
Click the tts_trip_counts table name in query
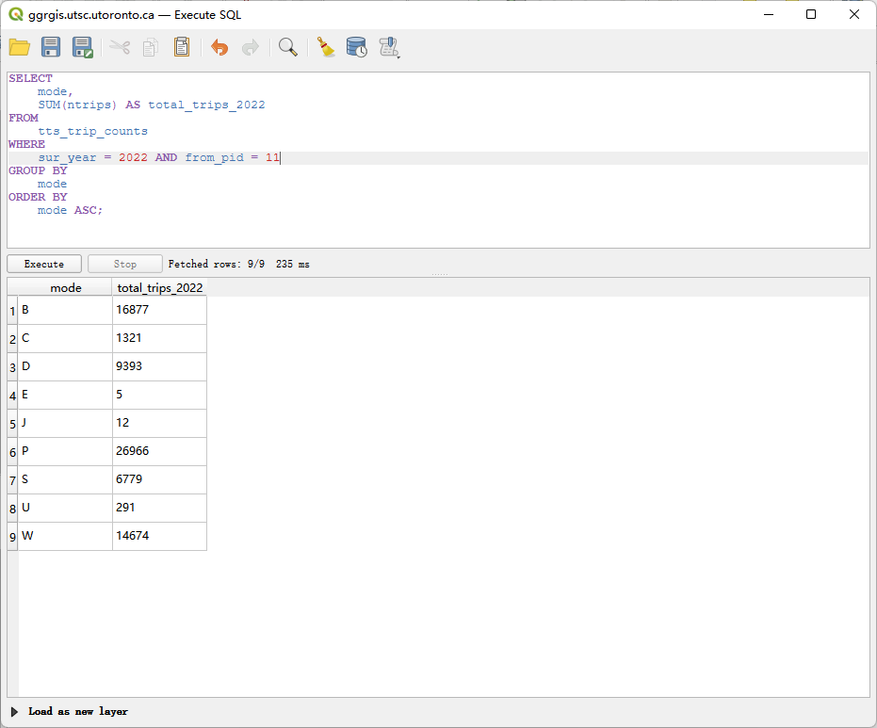click(93, 132)
